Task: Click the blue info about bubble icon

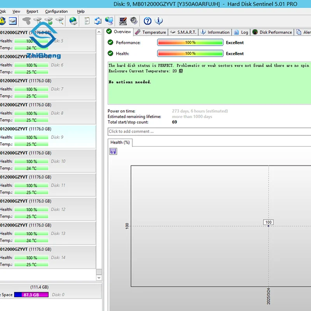Action: tap(159, 21)
